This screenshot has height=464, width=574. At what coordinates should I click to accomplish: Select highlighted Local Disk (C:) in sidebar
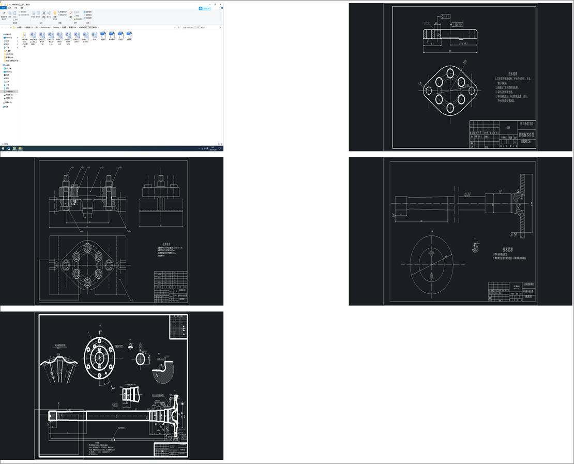[10, 91]
